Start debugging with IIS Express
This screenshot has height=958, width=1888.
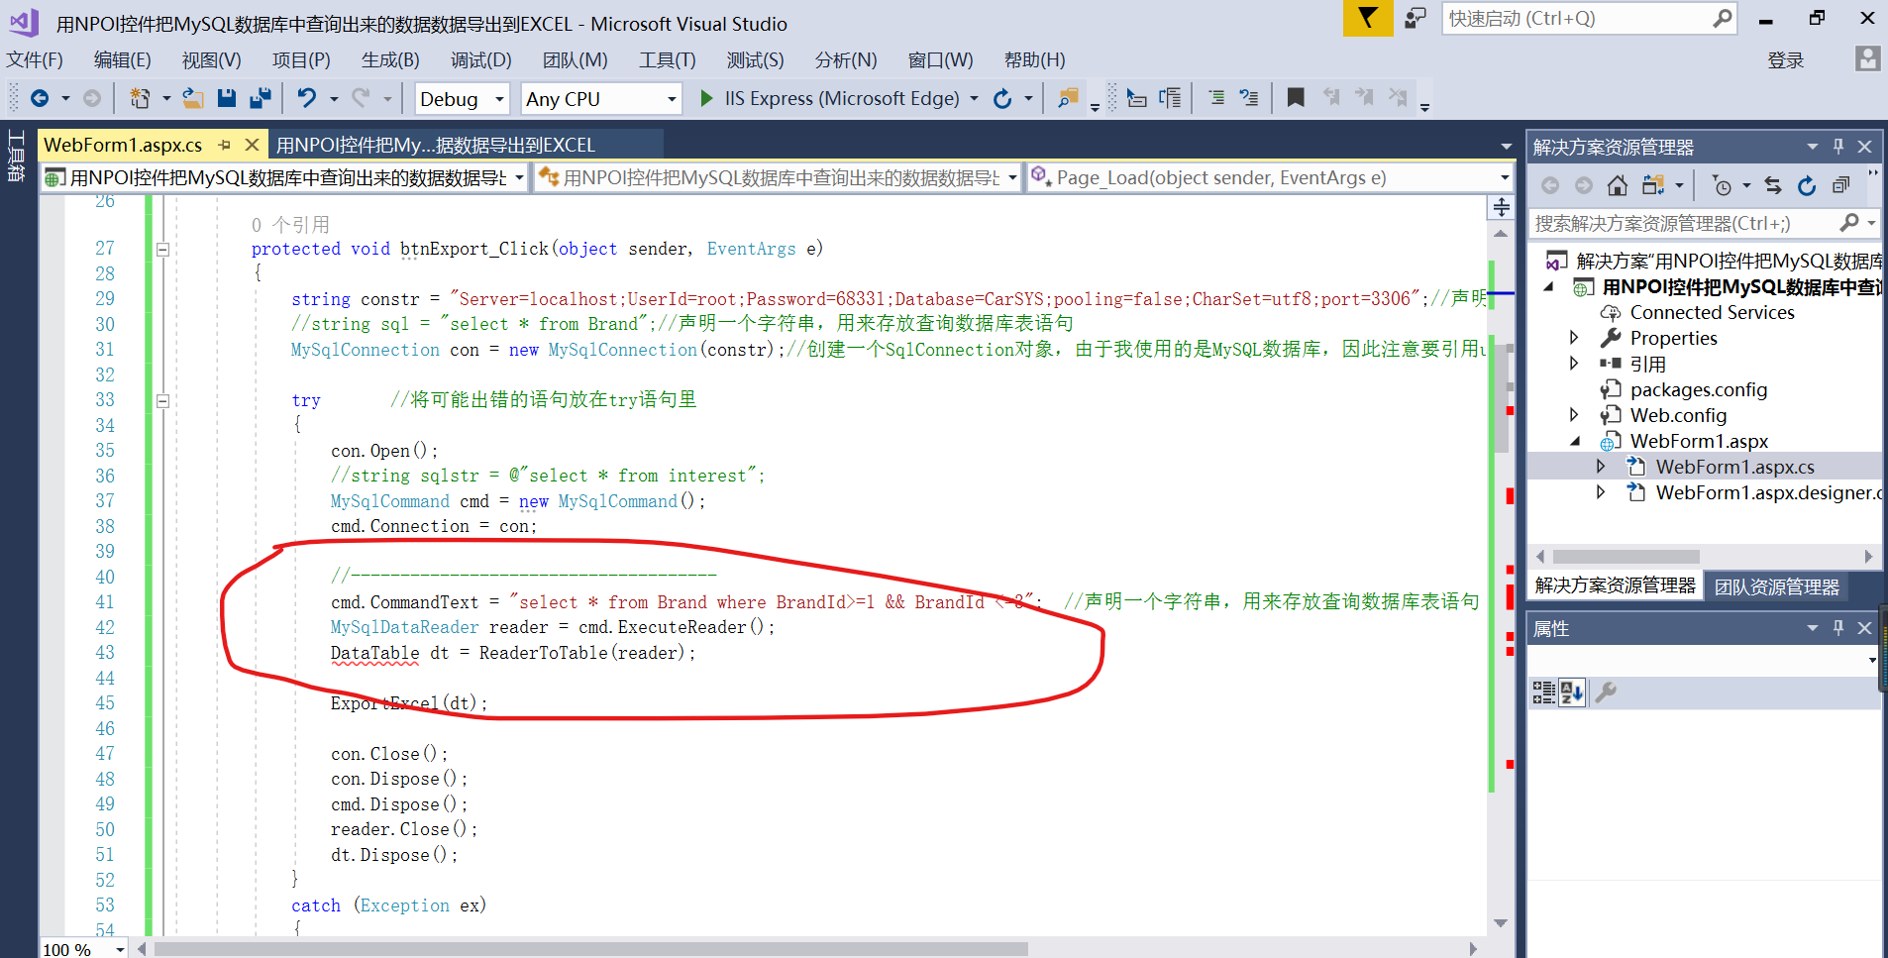pyautogui.click(x=706, y=98)
